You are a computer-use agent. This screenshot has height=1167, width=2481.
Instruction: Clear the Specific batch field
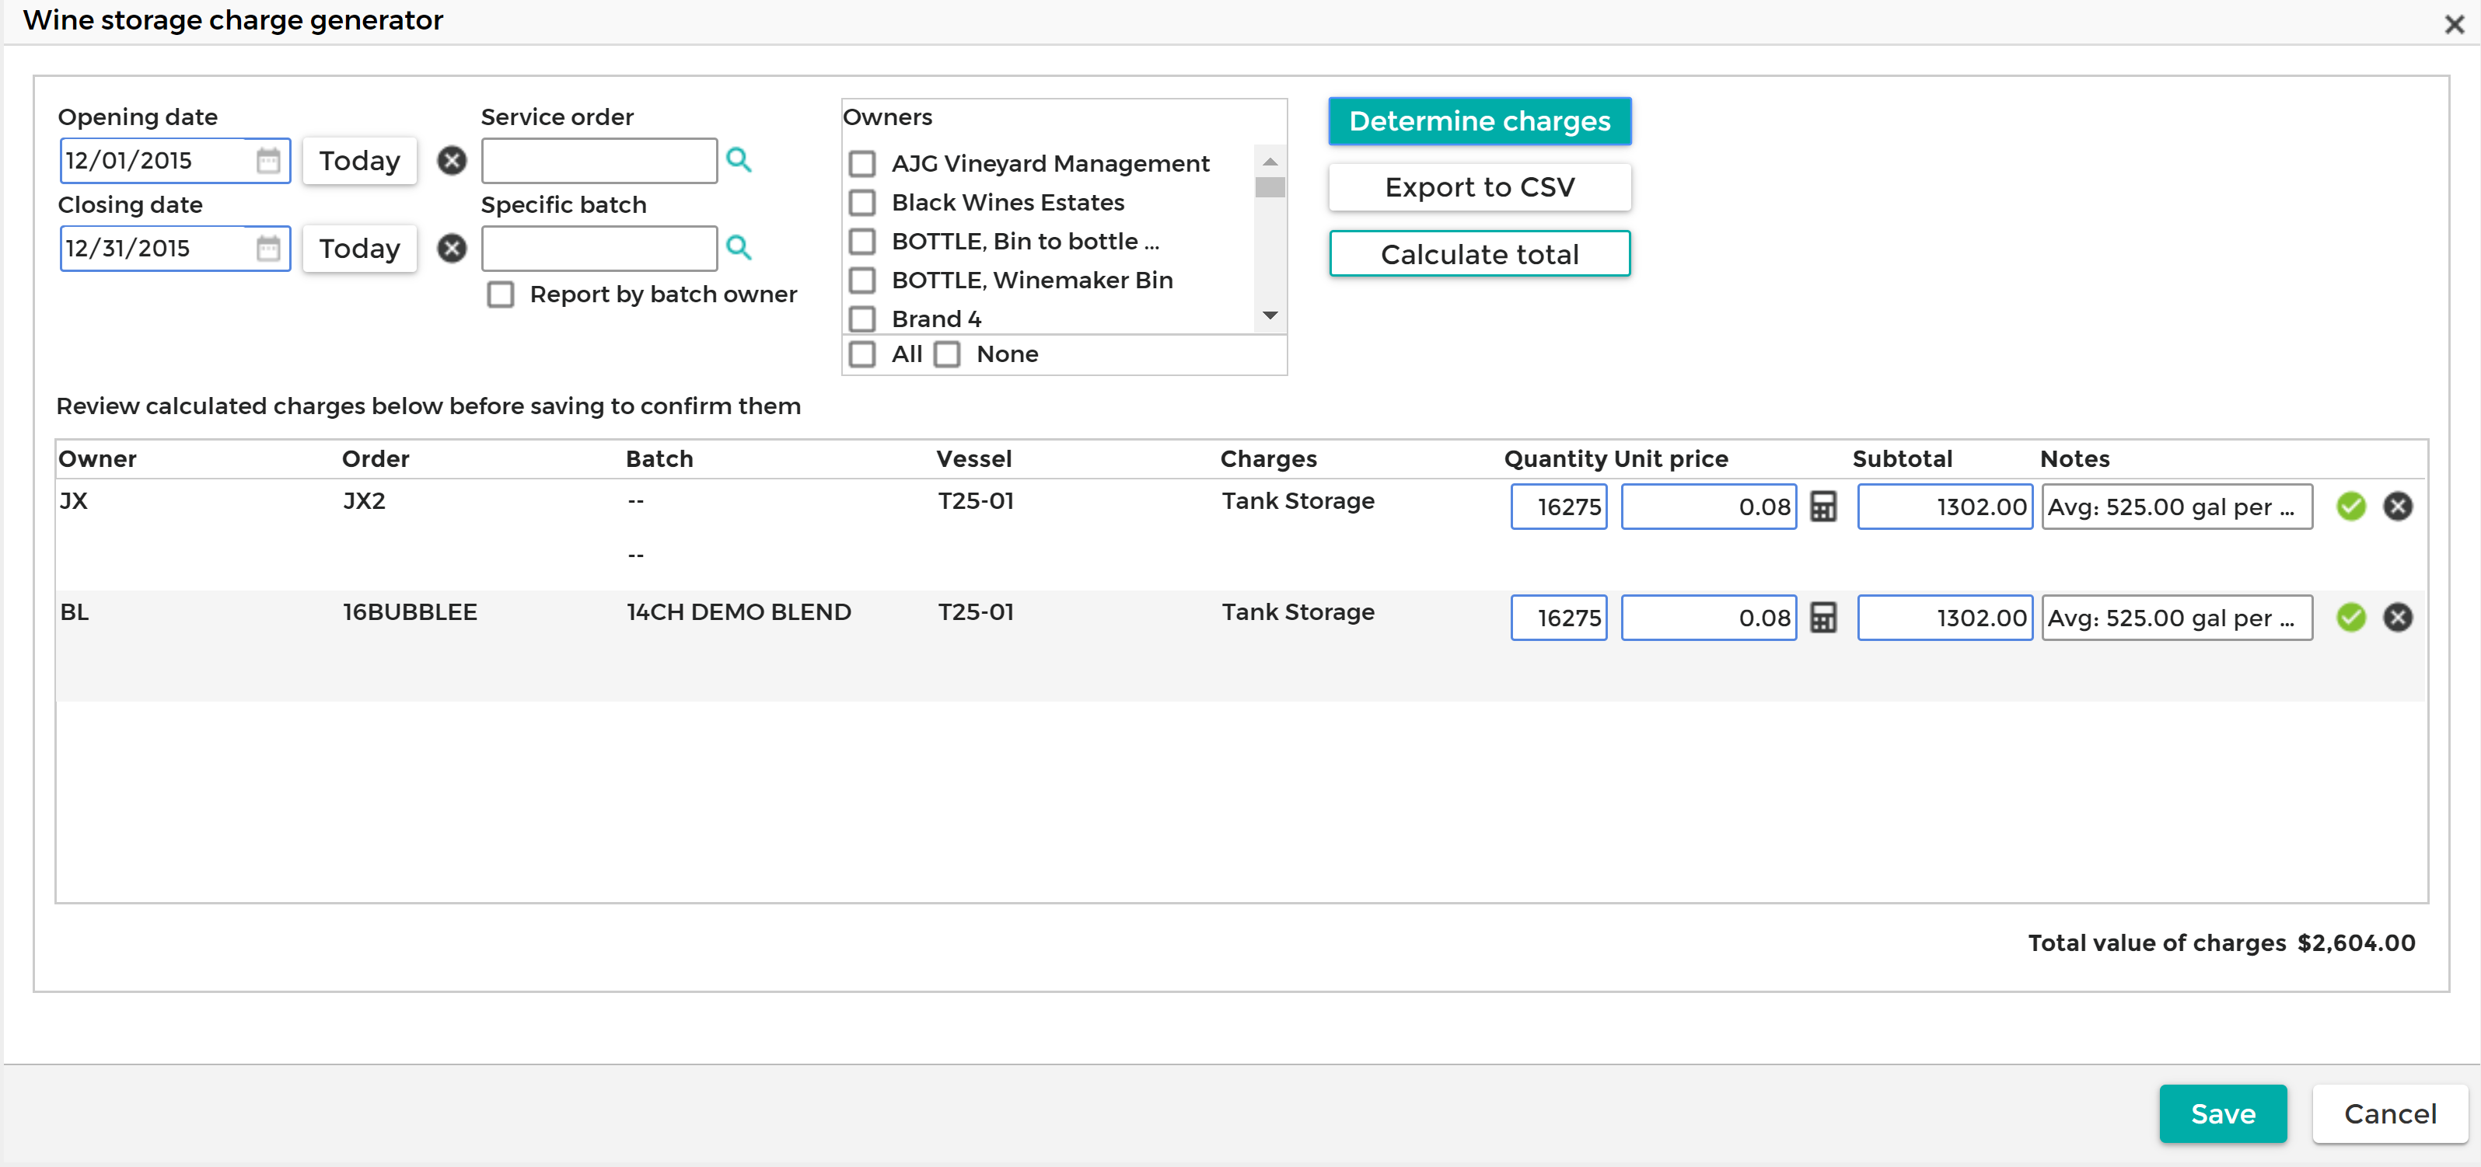tap(452, 248)
